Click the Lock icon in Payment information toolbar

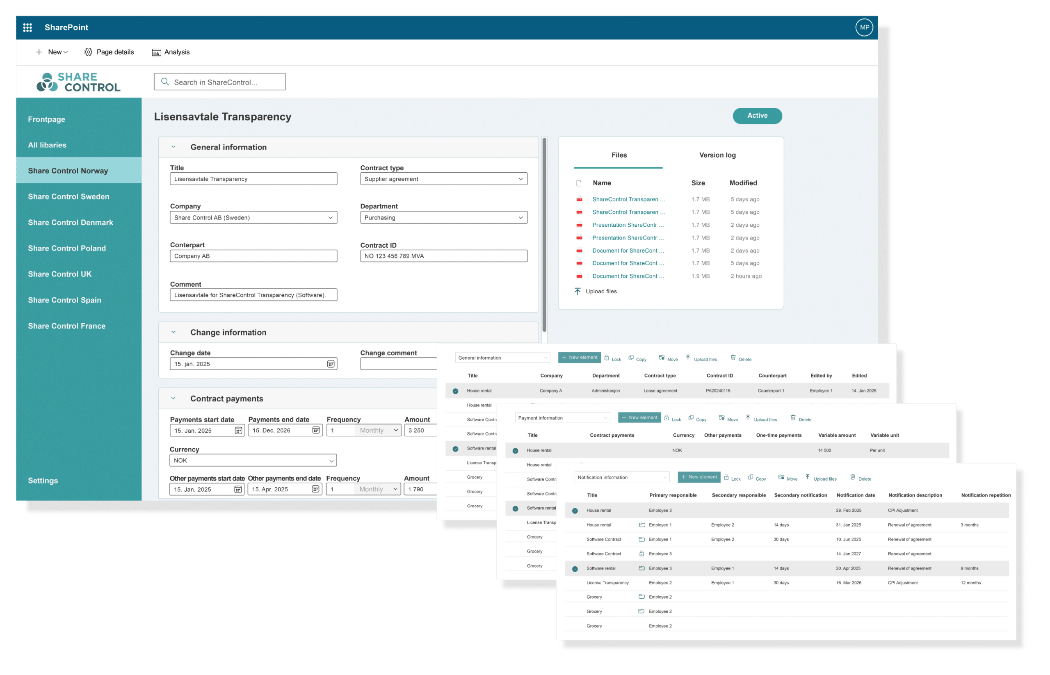point(667,418)
